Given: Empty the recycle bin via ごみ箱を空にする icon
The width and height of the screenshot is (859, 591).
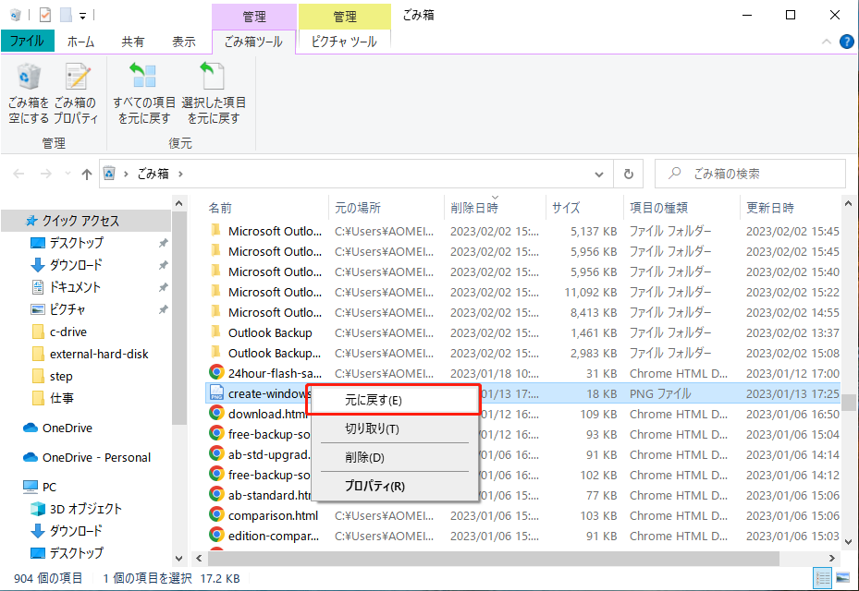Looking at the screenshot, I should point(29,93).
